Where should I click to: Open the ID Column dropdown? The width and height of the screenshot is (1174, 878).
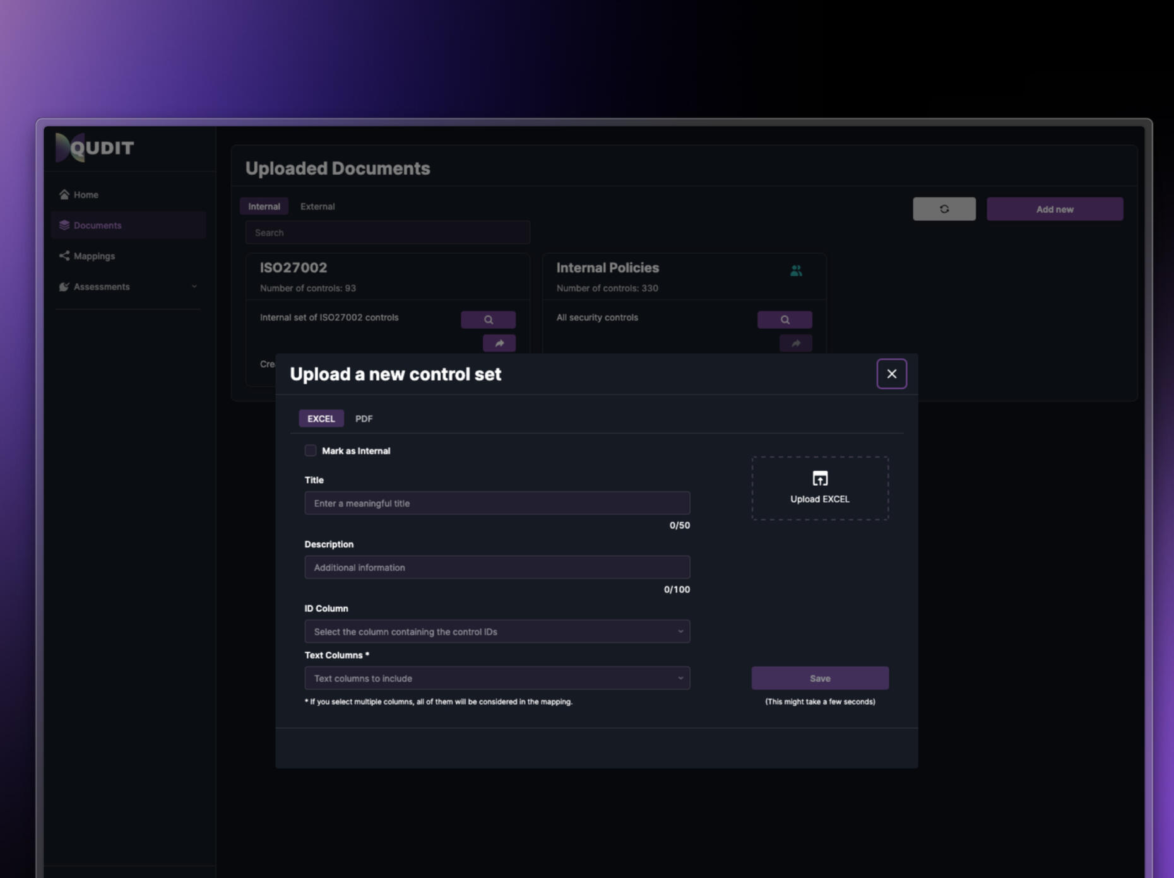click(x=497, y=631)
